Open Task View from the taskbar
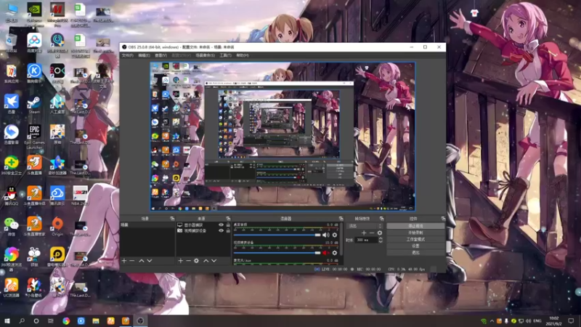Image resolution: width=581 pixels, height=327 pixels. pos(51,320)
